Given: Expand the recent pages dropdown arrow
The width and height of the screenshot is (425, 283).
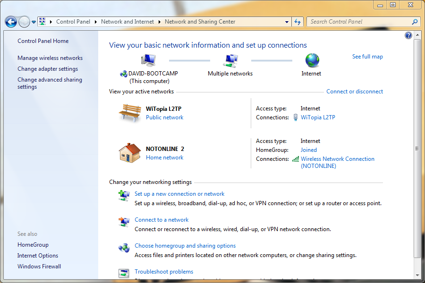Looking at the screenshot, I should pos(34,22).
